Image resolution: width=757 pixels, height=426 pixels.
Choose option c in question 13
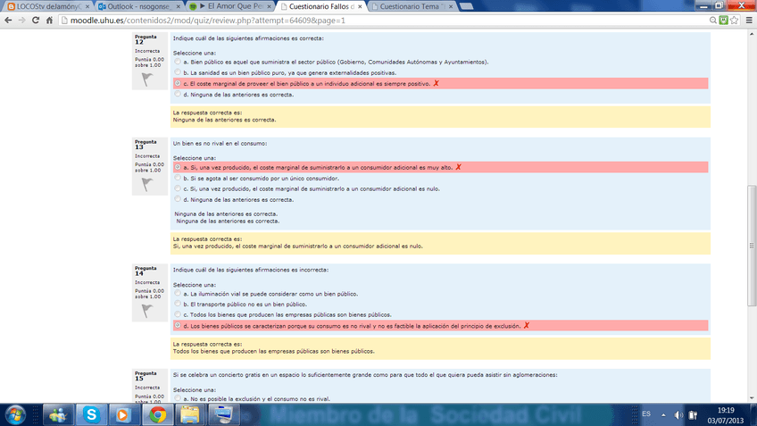[x=178, y=188]
